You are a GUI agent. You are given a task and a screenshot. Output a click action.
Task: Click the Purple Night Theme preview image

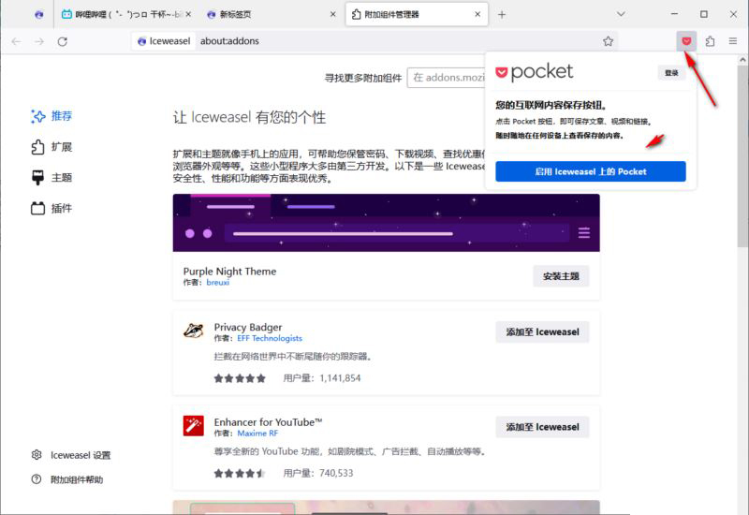coord(386,223)
